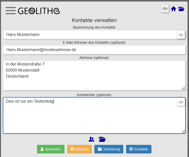This screenshot has width=189, height=157.
Task: Click the GEOLITHO logo
Action: click(x=39, y=11)
